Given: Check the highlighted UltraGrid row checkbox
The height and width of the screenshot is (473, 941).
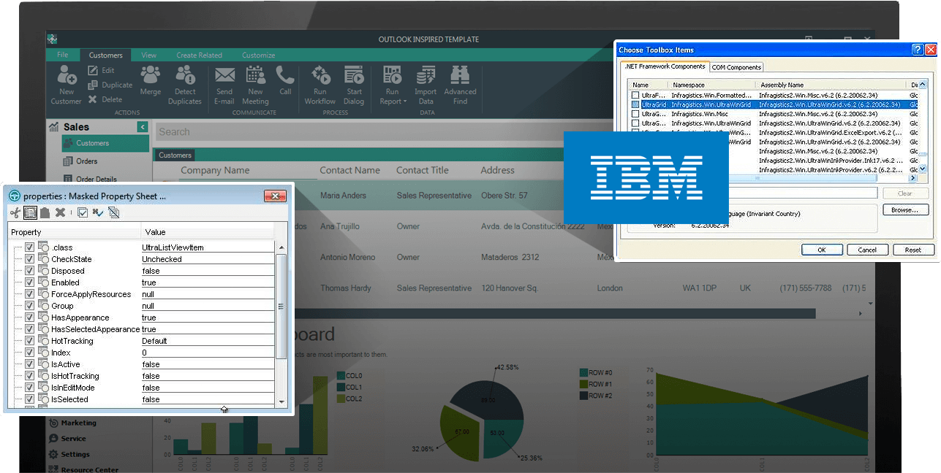Looking at the screenshot, I should [x=635, y=104].
